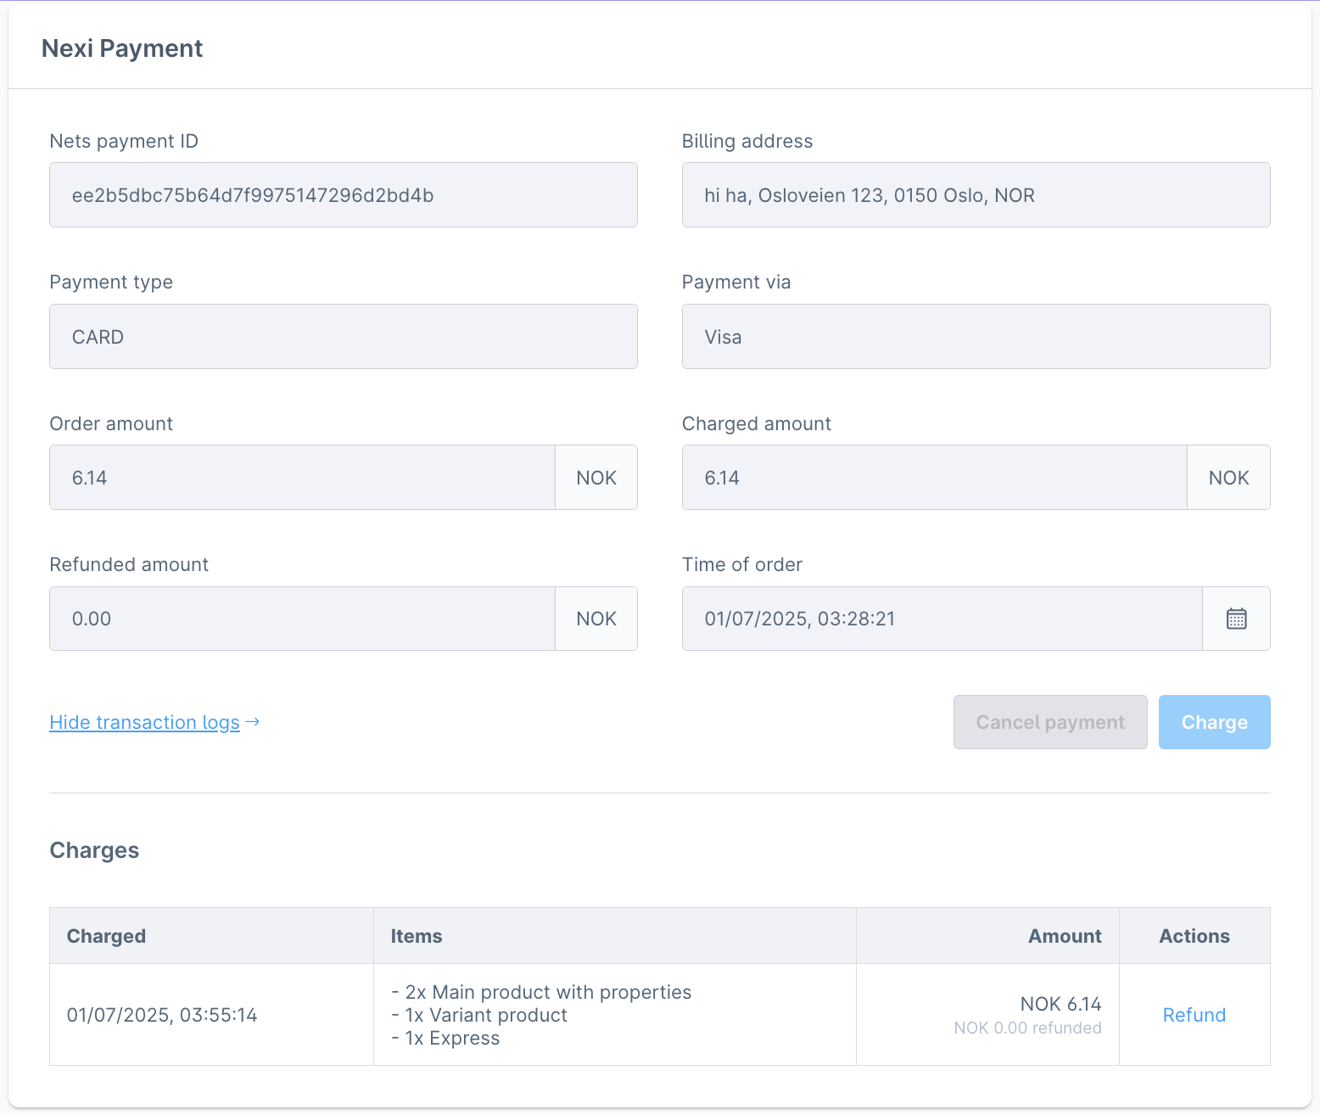Click the NOK label beside Refunded amount

pyautogui.click(x=596, y=618)
